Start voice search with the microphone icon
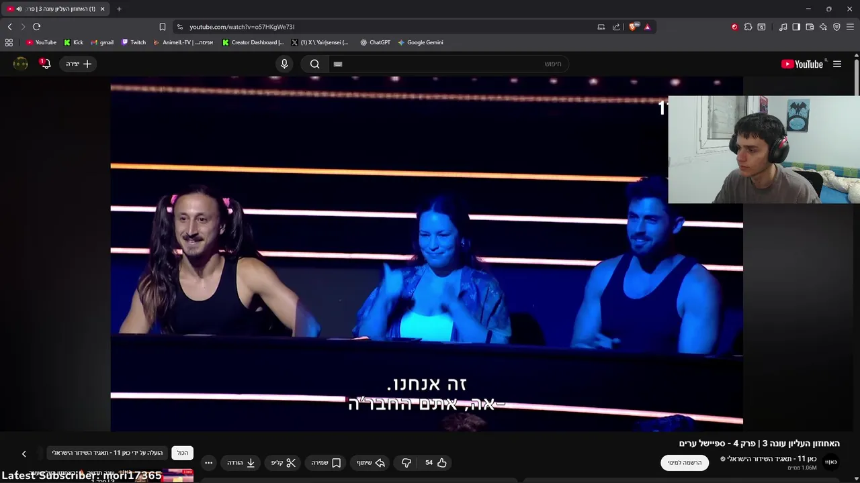This screenshot has height=483, width=860. (284, 64)
